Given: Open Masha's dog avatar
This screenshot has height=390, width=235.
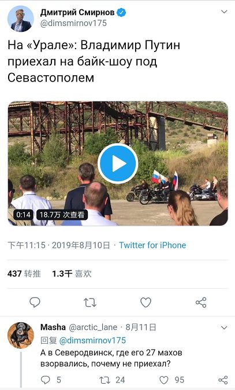Looking at the screenshot, I should point(20,335).
